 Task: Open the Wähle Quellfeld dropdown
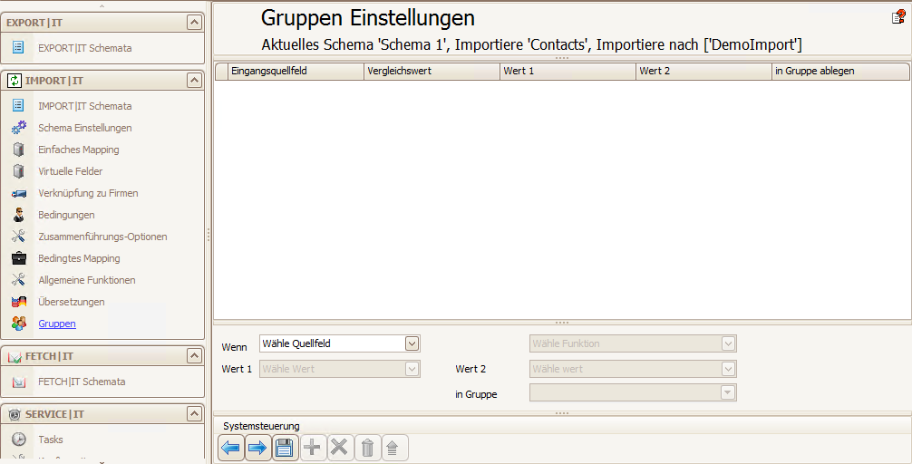point(412,343)
